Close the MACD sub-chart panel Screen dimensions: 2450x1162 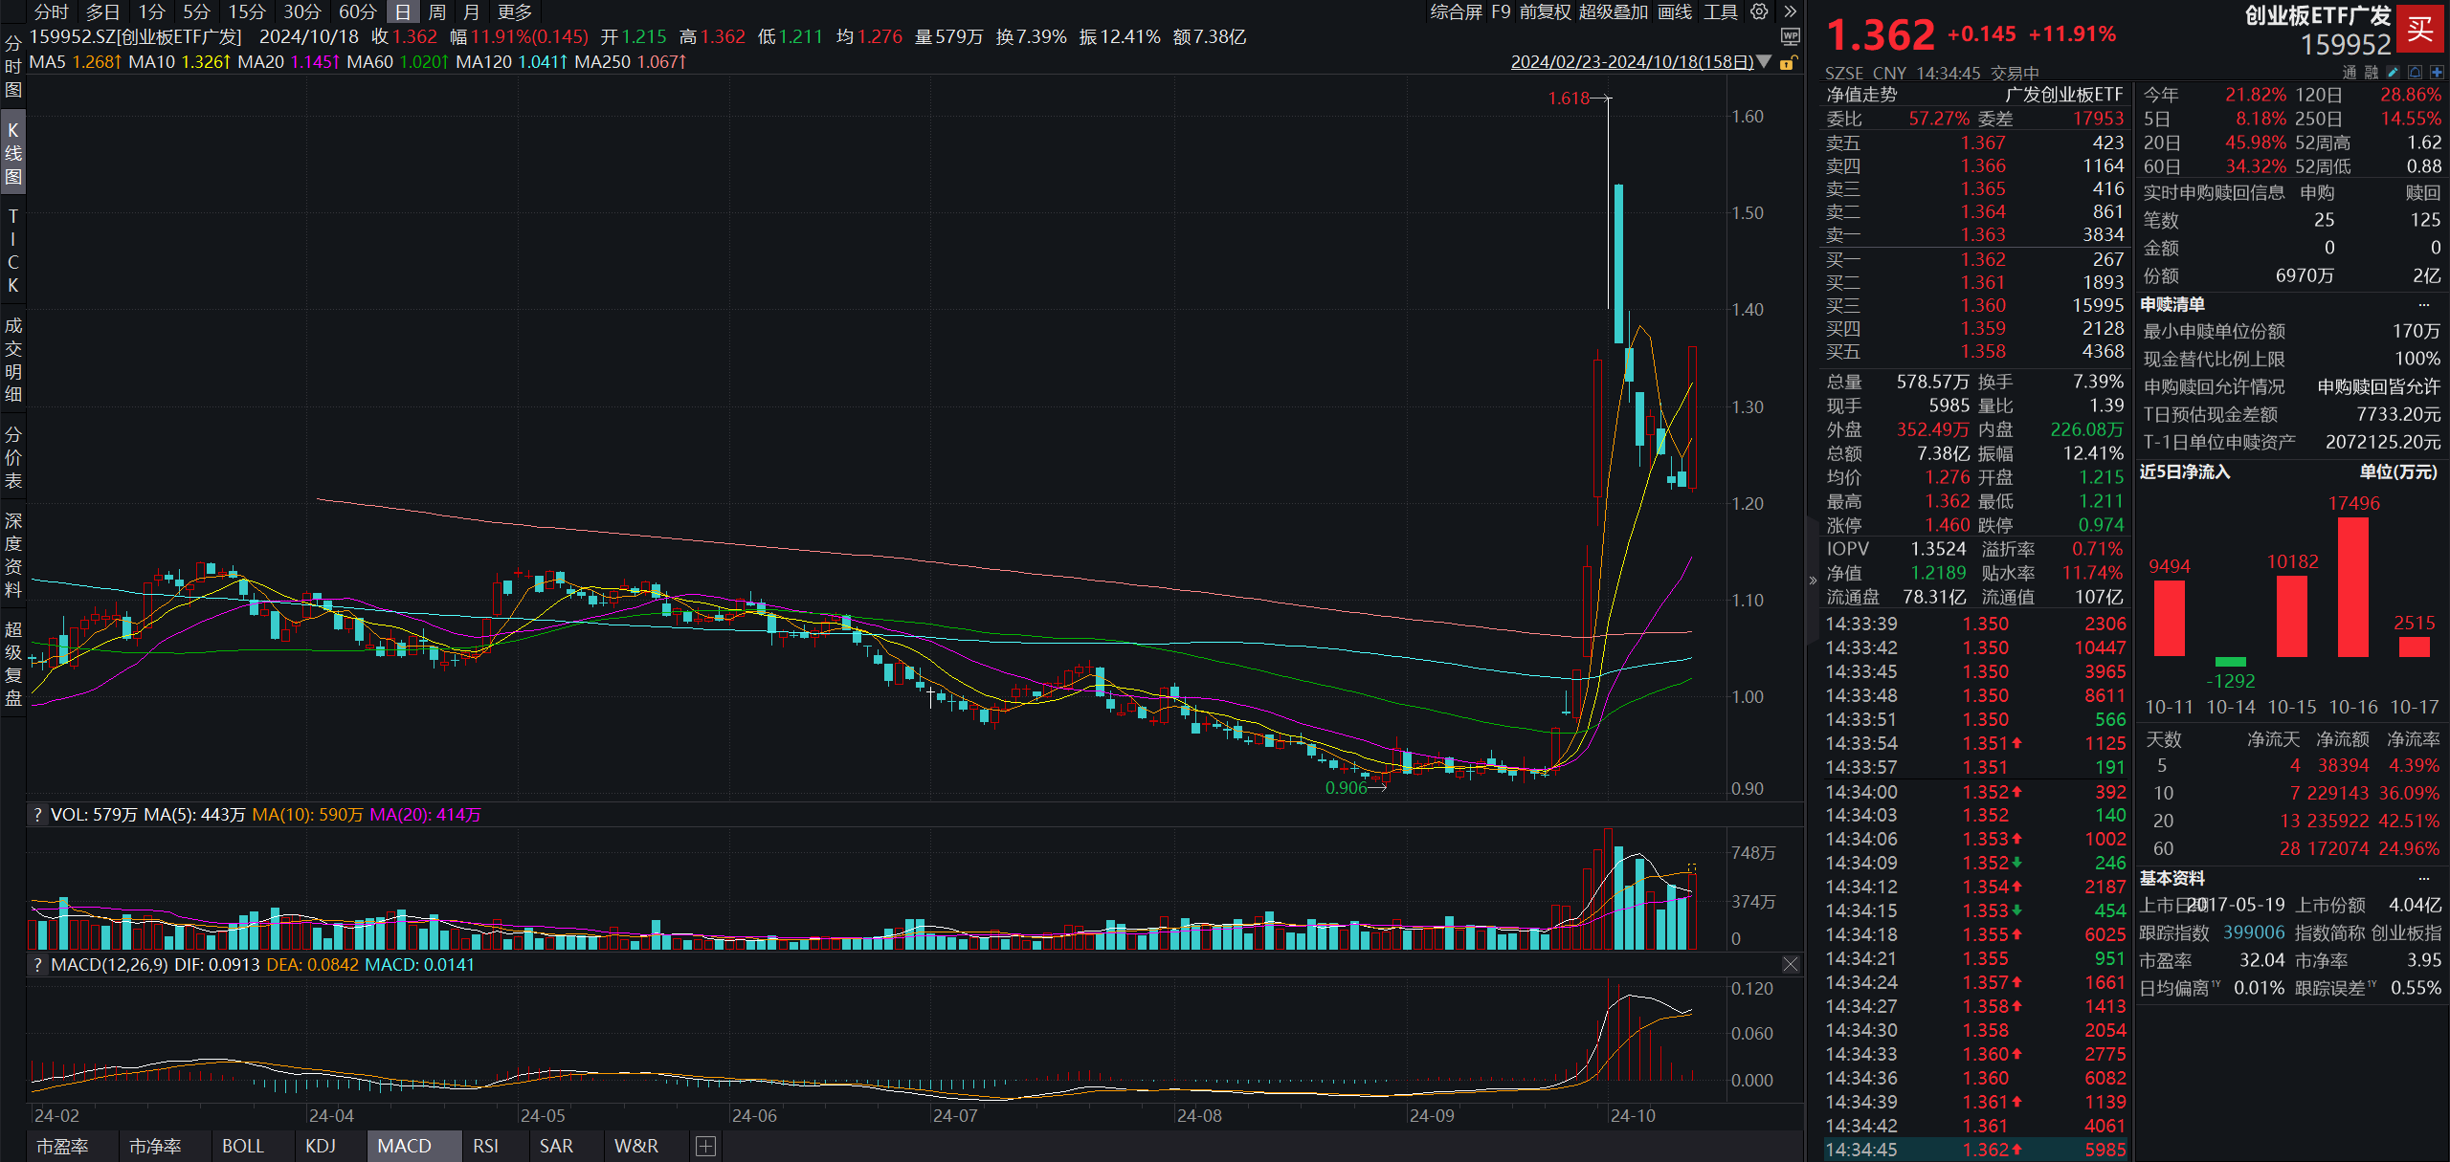point(1791,965)
